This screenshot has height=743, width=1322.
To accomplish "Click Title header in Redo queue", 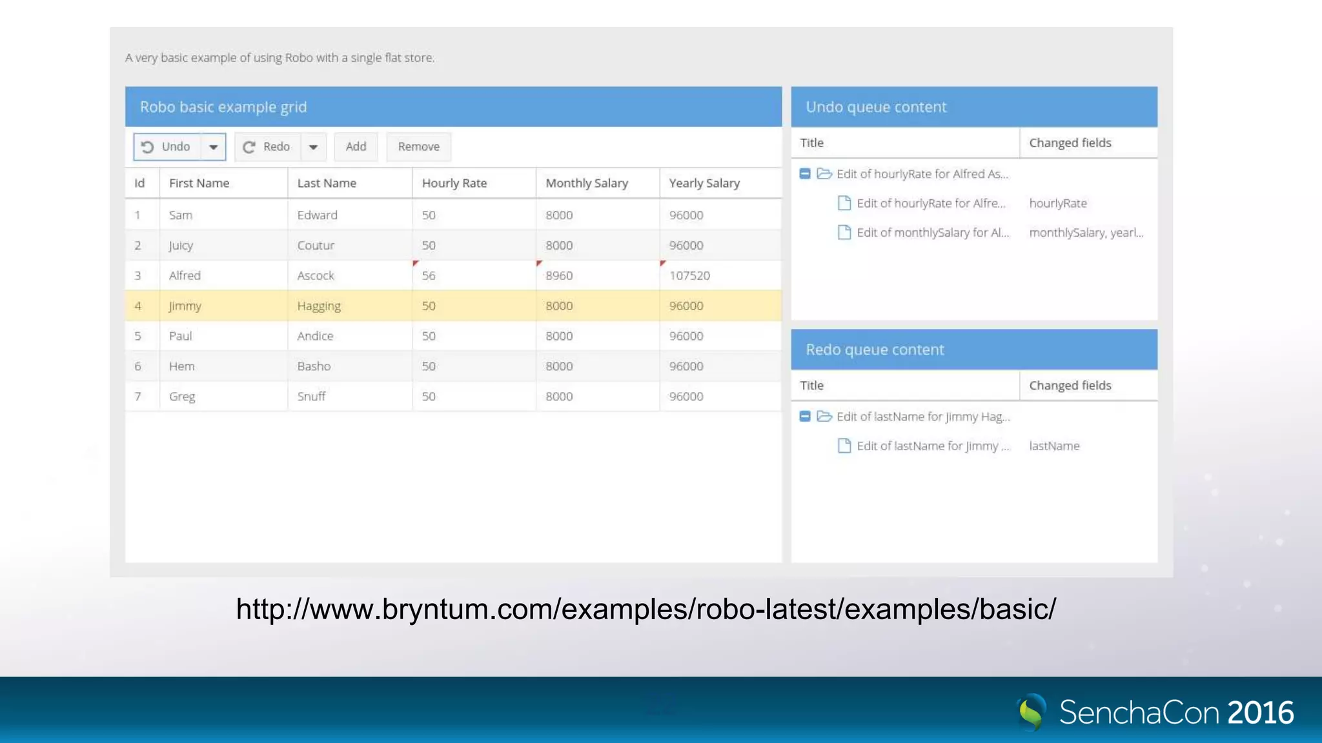I will click(x=906, y=386).
